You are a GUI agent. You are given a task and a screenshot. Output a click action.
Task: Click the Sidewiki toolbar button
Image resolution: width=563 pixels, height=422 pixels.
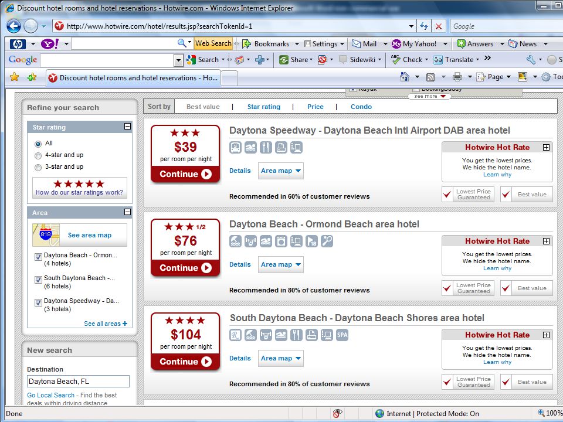pyautogui.click(x=357, y=60)
